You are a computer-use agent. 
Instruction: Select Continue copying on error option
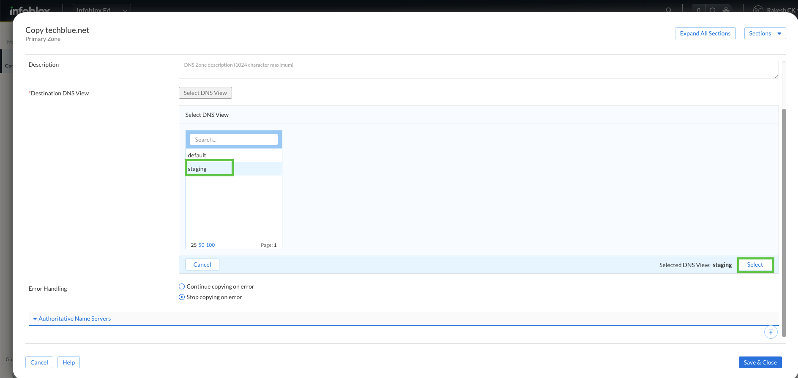(x=182, y=286)
